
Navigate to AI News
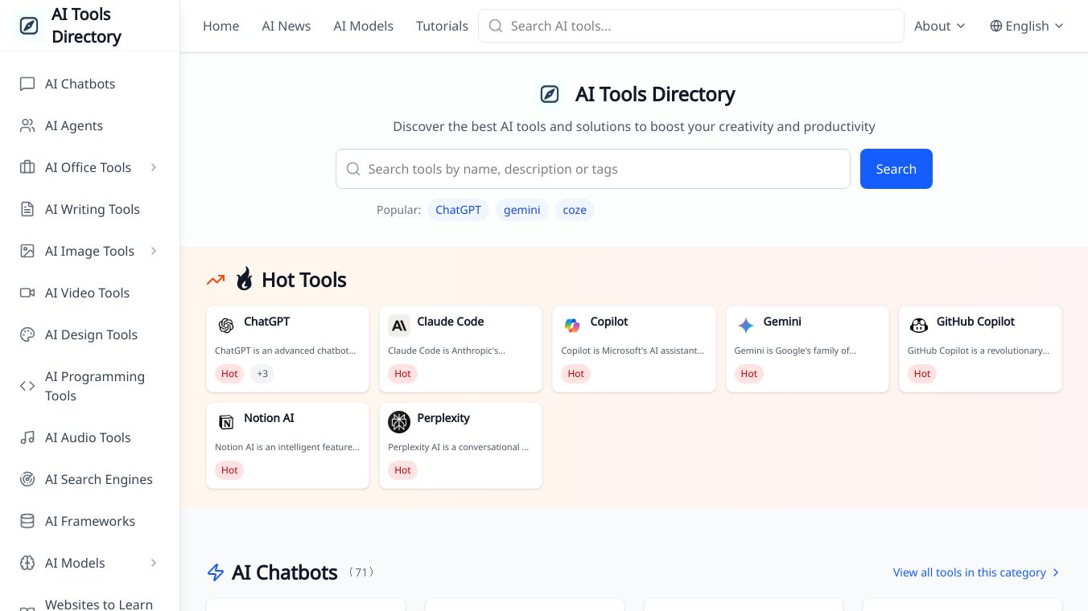pyautogui.click(x=286, y=26)
